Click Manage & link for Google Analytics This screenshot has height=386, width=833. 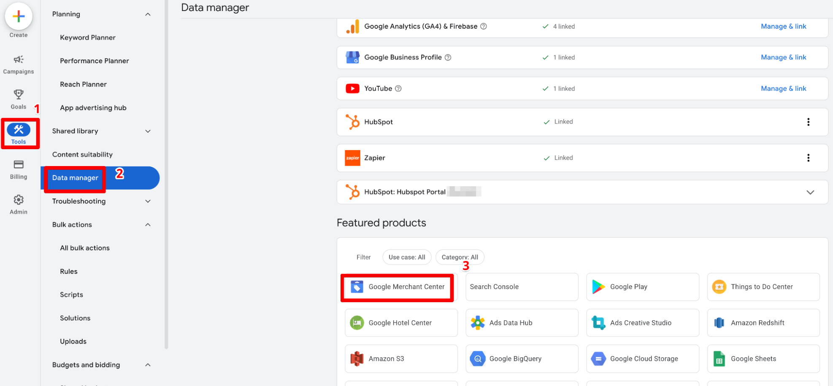[x=784, y=27]
